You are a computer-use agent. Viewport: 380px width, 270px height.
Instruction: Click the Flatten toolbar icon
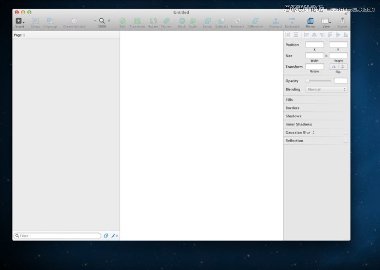166,21
